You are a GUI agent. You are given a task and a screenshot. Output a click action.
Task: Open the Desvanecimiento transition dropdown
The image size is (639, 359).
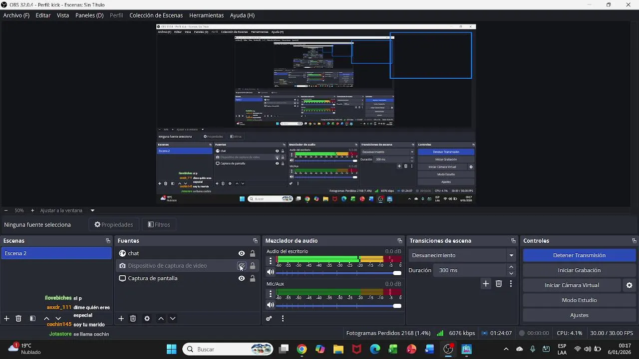(462, 255)
